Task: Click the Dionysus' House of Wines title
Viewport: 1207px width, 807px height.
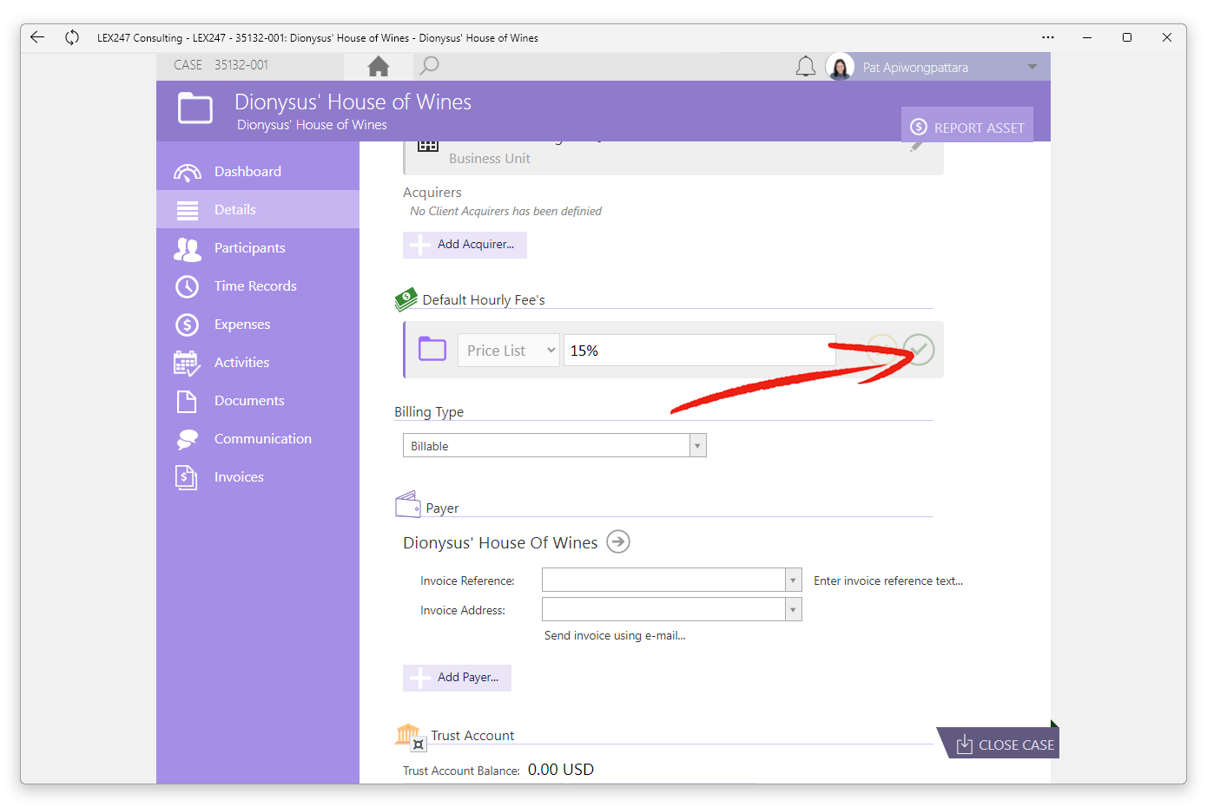Action: coord(353,102)
